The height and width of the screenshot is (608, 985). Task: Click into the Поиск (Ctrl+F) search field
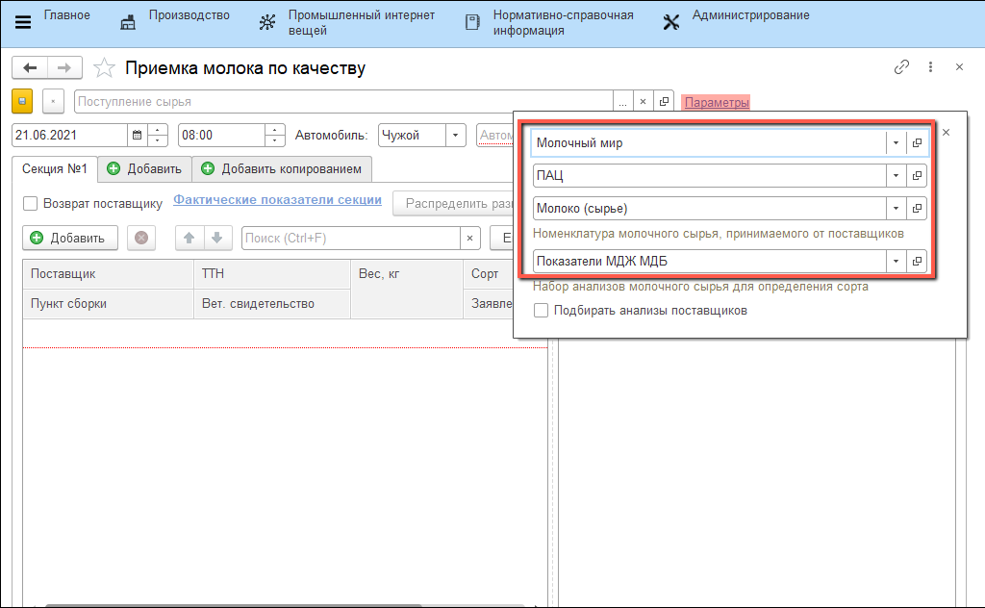pyautogui.click(x=351, y=238)
